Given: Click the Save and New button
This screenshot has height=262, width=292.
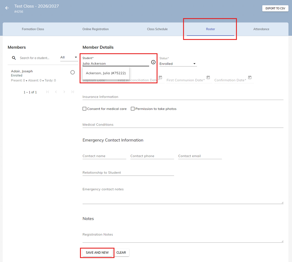Looking at the screenshot, I should coord(97,253).
